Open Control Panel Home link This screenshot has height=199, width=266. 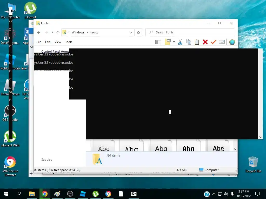pos(55,51)
